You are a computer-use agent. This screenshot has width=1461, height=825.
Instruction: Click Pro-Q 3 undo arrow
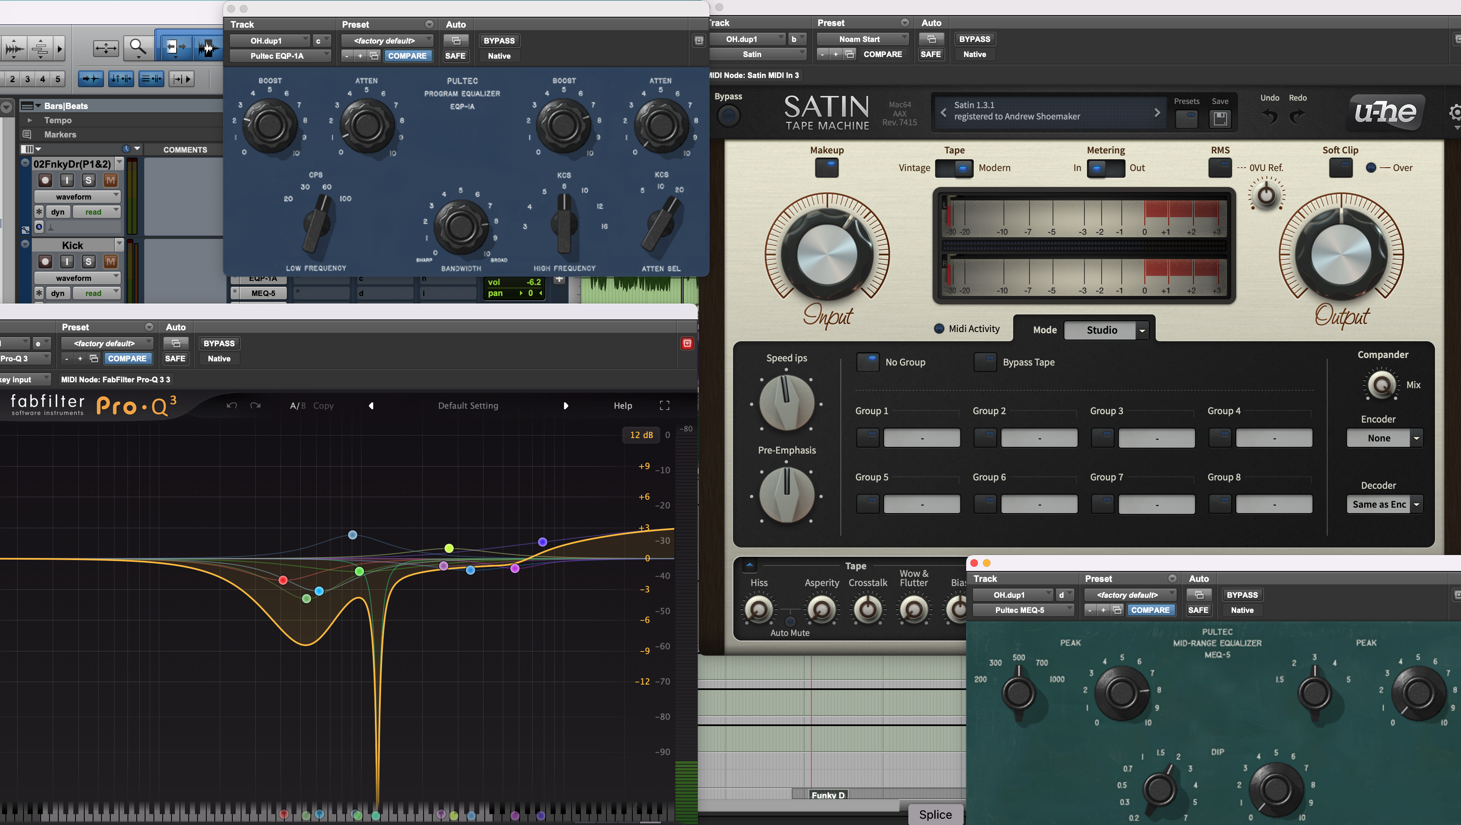[231, 405]
